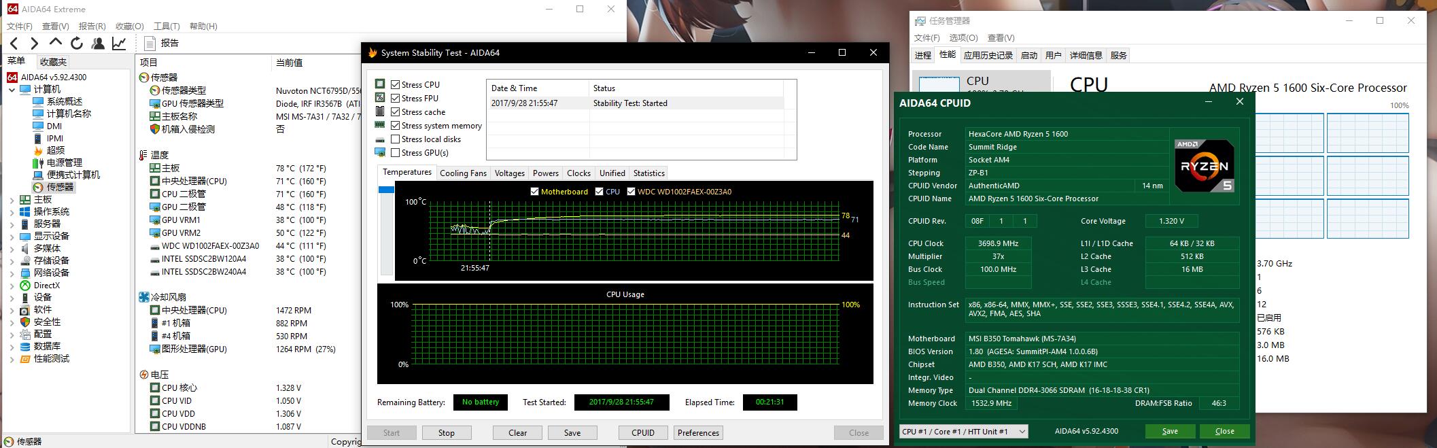Refresh the AIDA64 sensor page

pyautogui.click(x=77, y=44)
